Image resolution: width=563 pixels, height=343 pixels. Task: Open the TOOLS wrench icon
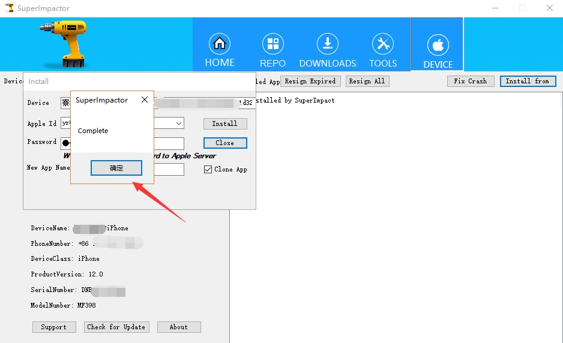[x=383, y=44]
